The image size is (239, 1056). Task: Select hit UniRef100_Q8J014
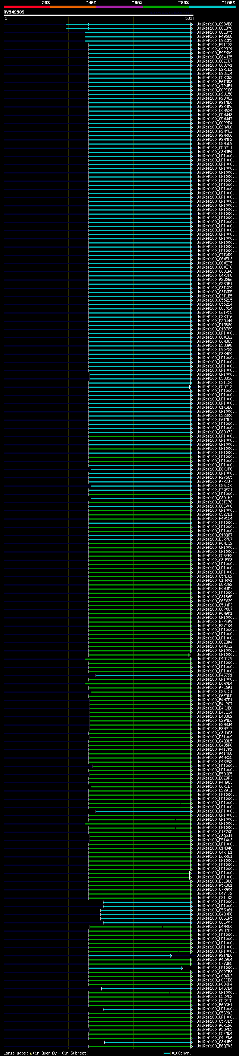[214, 309]
